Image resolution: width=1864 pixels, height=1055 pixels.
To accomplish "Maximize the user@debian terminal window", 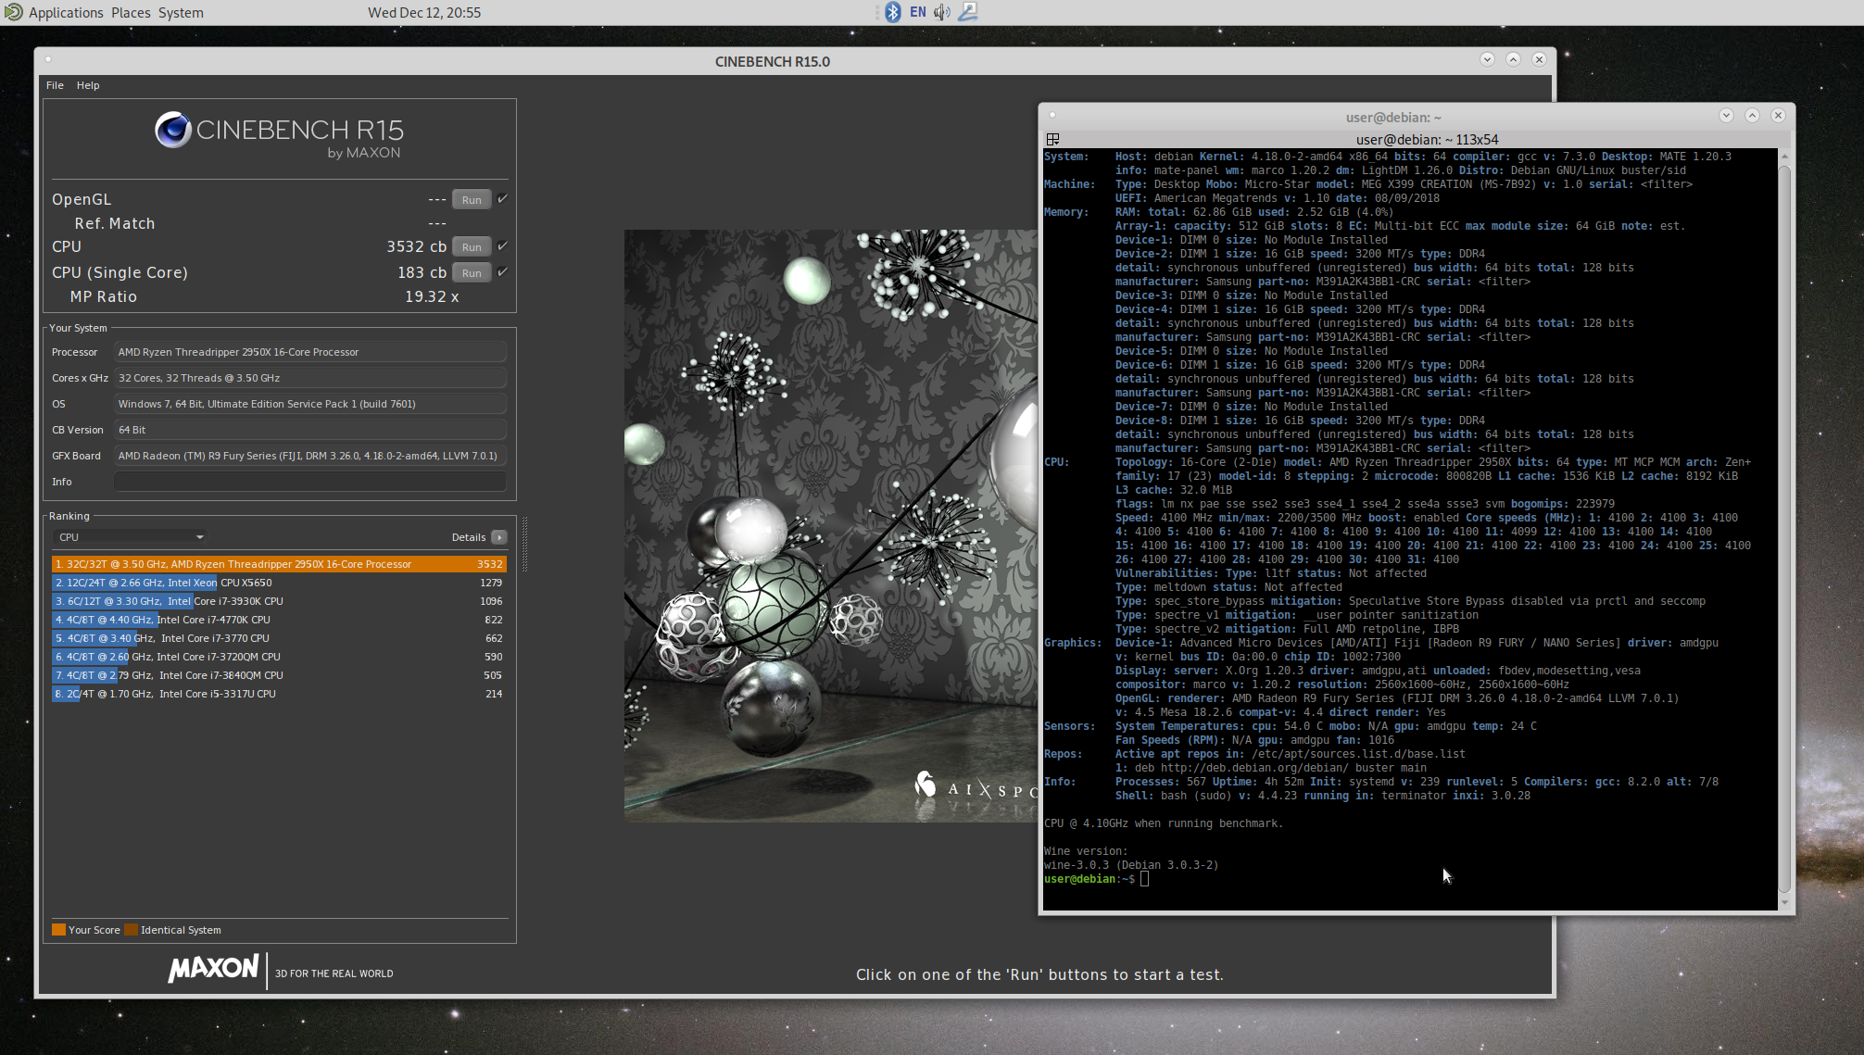I will 1752,116.
